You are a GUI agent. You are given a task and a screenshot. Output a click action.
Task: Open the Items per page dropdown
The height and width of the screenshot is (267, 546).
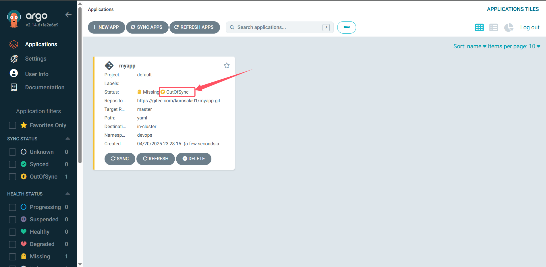[x=514, y=46]
